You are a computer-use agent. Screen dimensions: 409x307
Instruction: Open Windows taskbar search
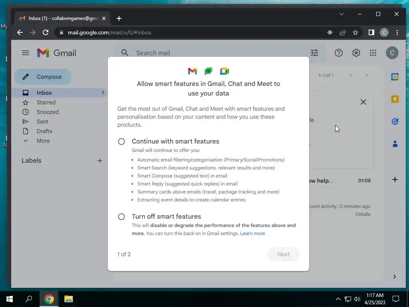(x=29, y=299)
